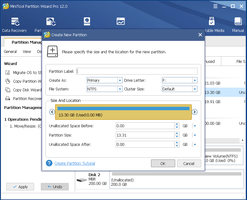Decrease the Partition Size value
Screen dimensions: 247x200
177,137
